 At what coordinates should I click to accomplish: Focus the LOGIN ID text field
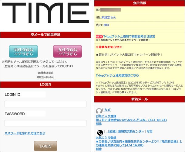click(45, 104)
